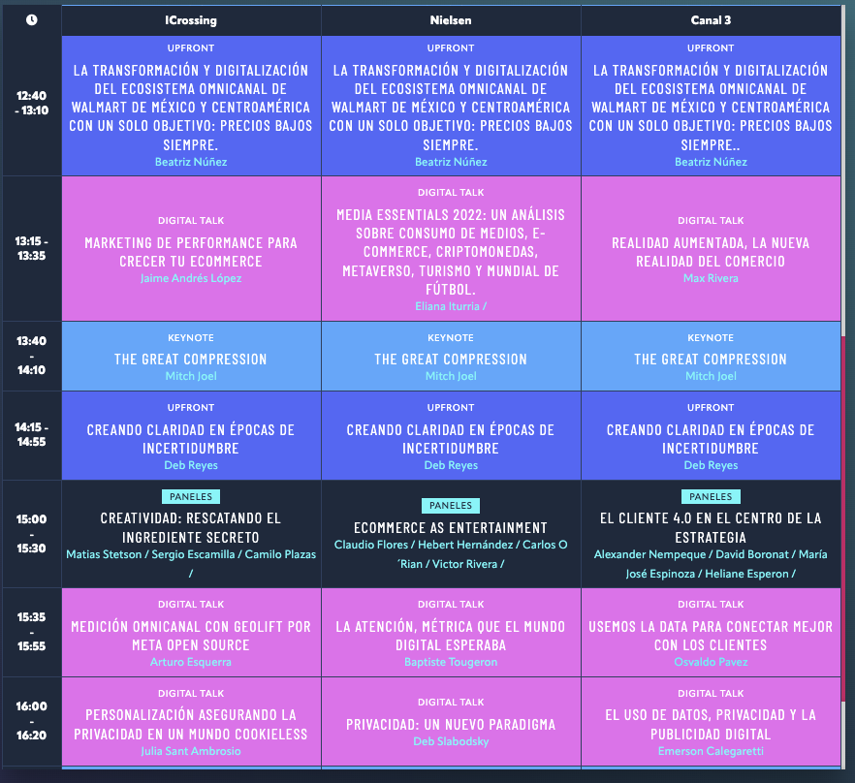Click the 16:00 - 16:20 time slot
This screenshot has width=855, height=783.
pos(32,720)
